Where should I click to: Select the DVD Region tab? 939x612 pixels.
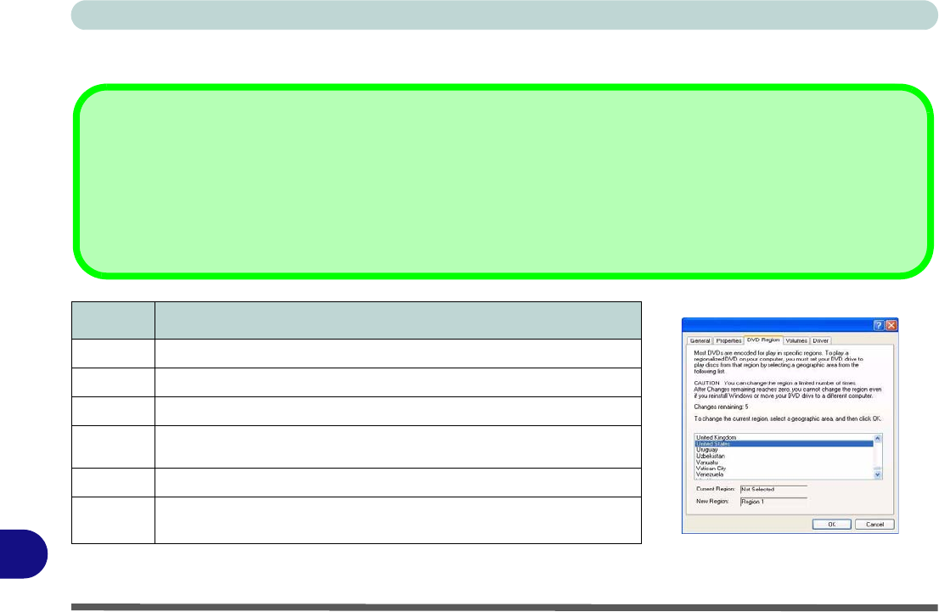[x=763, y=340]
